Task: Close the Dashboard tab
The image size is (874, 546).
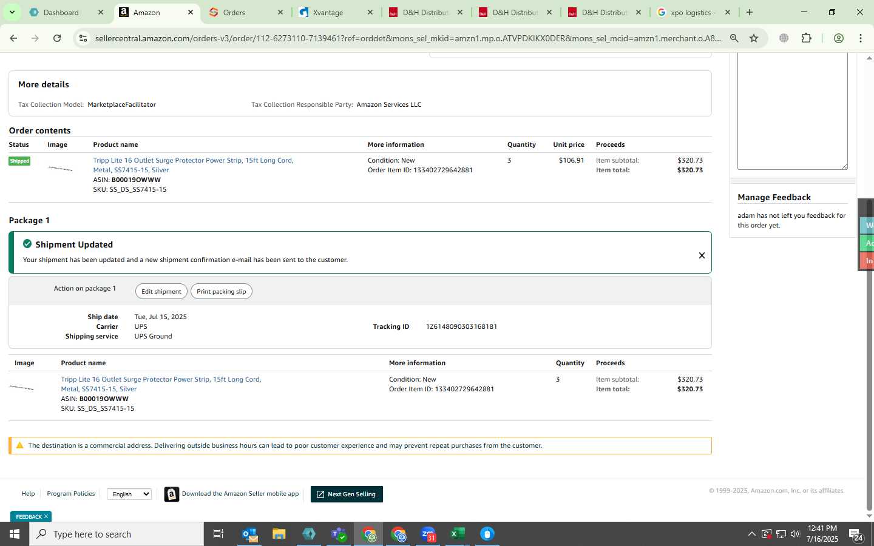Action: pos(101,12)
